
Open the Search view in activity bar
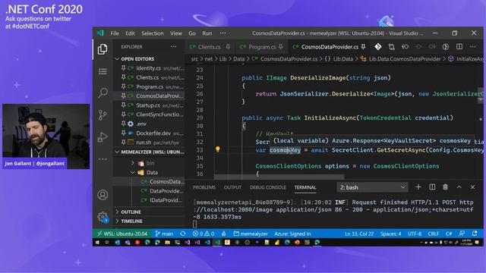103,93
